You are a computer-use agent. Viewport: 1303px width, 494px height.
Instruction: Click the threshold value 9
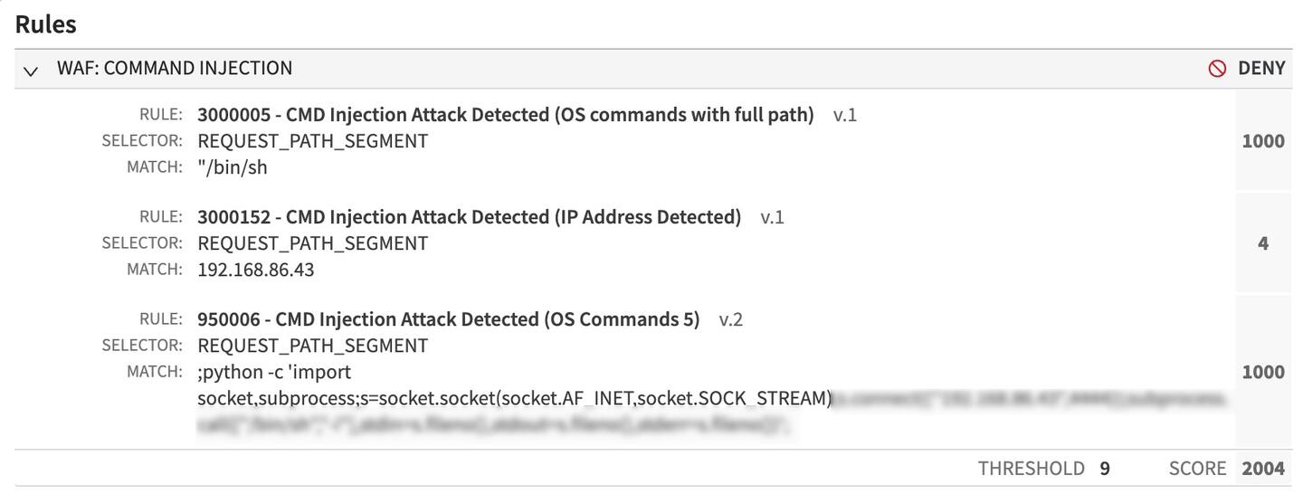coord(1105,469)
